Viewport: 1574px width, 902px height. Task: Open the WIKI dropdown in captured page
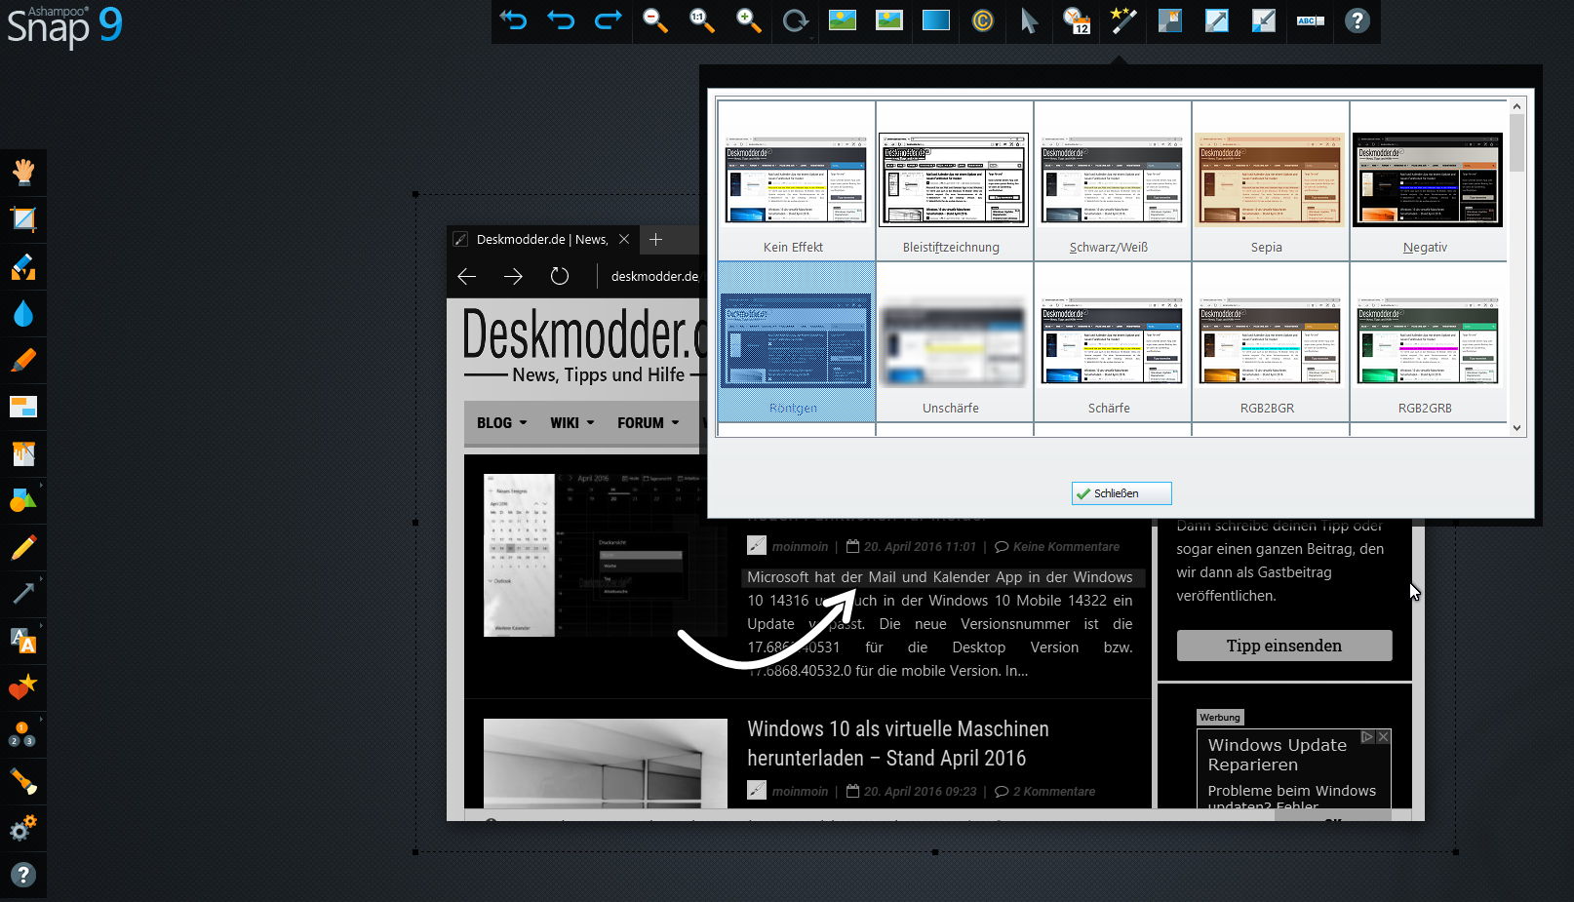pyautogui.click(x=571, y=423)
